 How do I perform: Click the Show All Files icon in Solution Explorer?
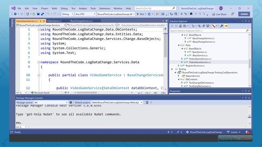click(x=208, y=26)
